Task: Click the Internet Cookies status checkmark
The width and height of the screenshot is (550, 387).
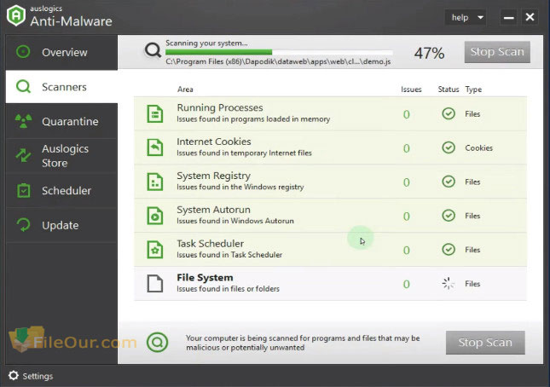Action: click(x=449, y=147)
